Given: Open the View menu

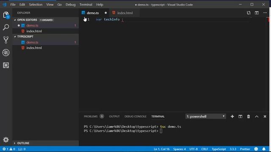Looking at the screenshot, I should point(50,5).
